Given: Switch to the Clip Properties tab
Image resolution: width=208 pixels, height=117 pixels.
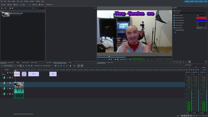Looking at the screenshot, I should point(25,62).
